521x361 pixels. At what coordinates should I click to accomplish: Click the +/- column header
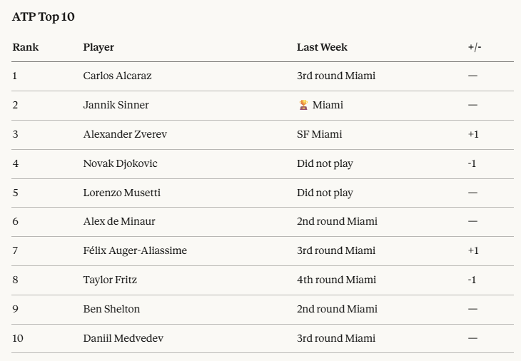(x=475, y=47)
